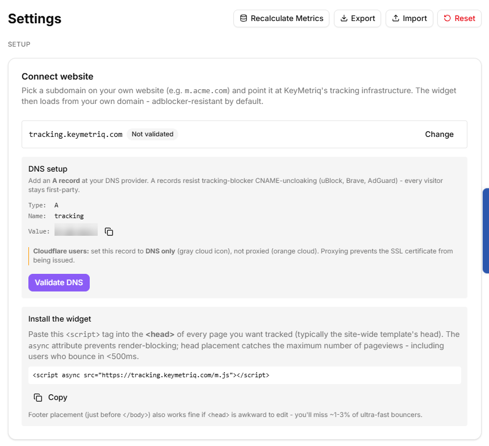This screenshot has height=446, width=489.
Task: Click the Install the widget heading
Action: [x=60, y=319]
